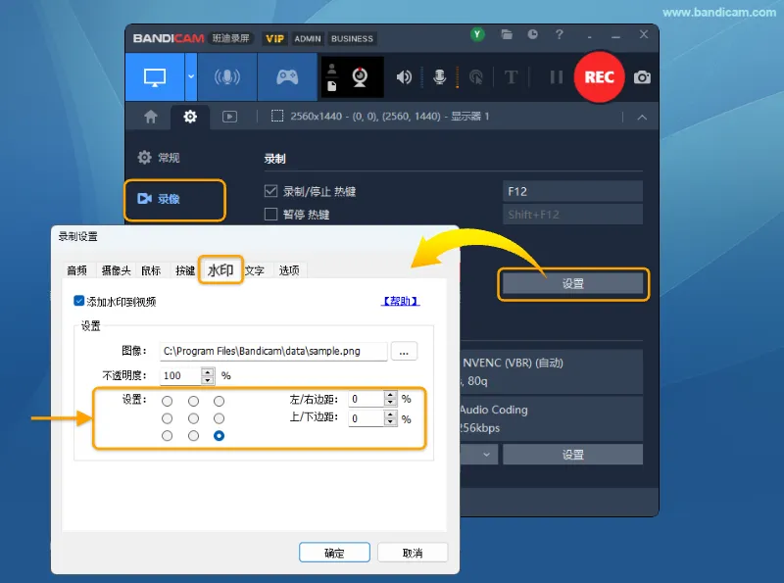Click the 左/右边距 margin spinner arrows
This screenshot has height=583, width=784.
(x=390, y=399)
